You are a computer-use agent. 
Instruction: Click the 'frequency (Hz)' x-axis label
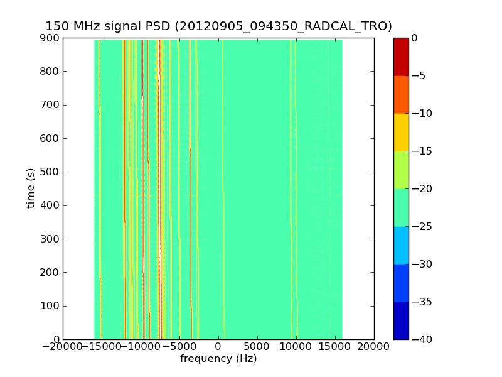click(x=218, y=359)
